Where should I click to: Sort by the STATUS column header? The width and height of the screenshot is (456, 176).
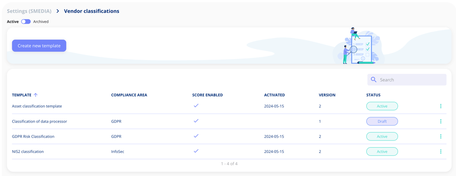373,95
